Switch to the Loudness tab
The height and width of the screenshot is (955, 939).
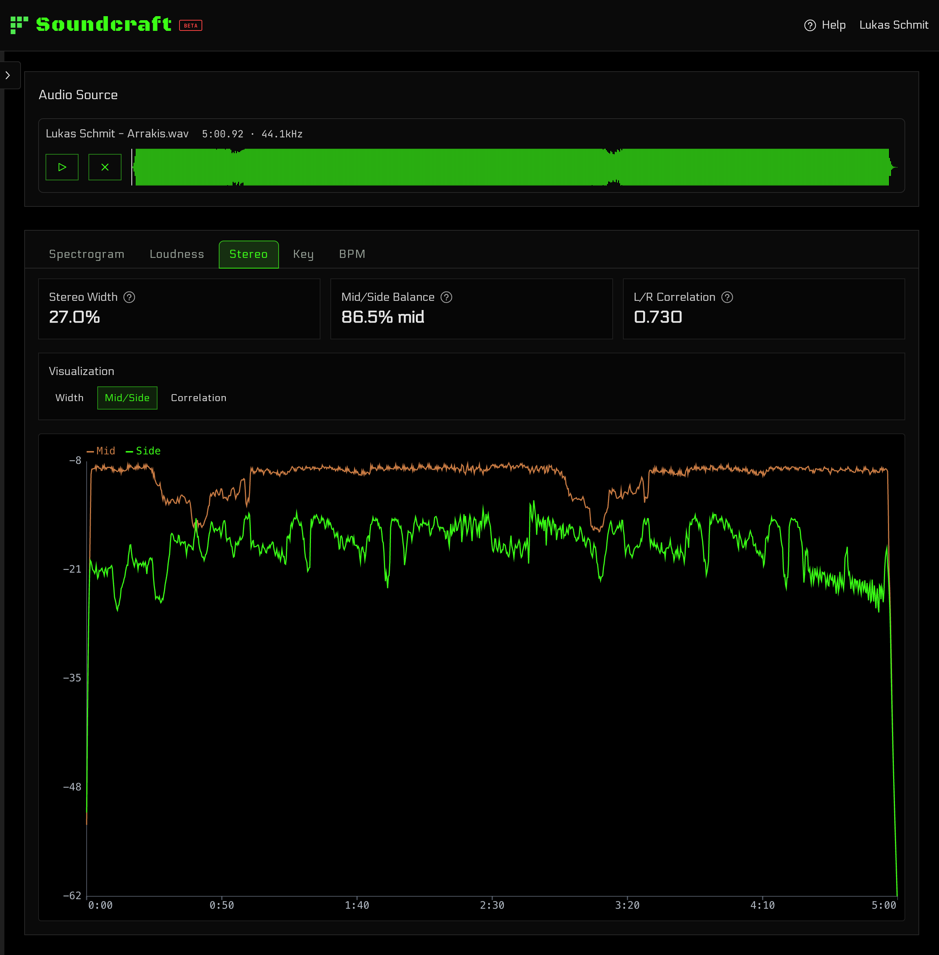(x=177, y=254)
